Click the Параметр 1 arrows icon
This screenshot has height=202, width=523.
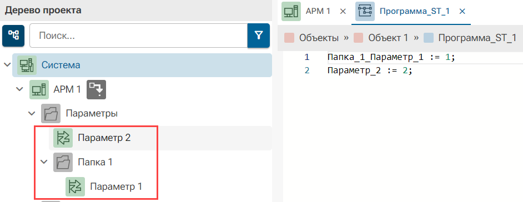pos(75,186)
